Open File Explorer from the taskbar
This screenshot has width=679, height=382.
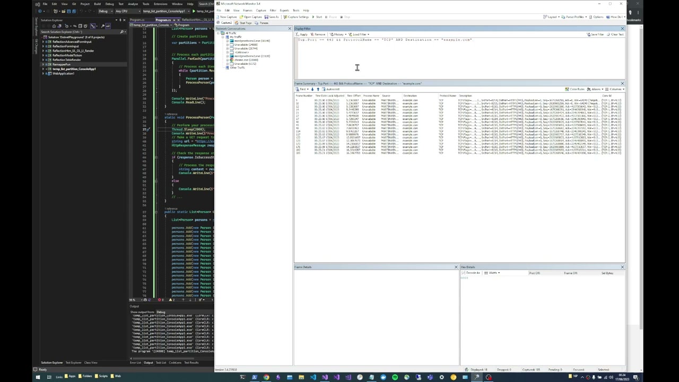pos(301,377)
